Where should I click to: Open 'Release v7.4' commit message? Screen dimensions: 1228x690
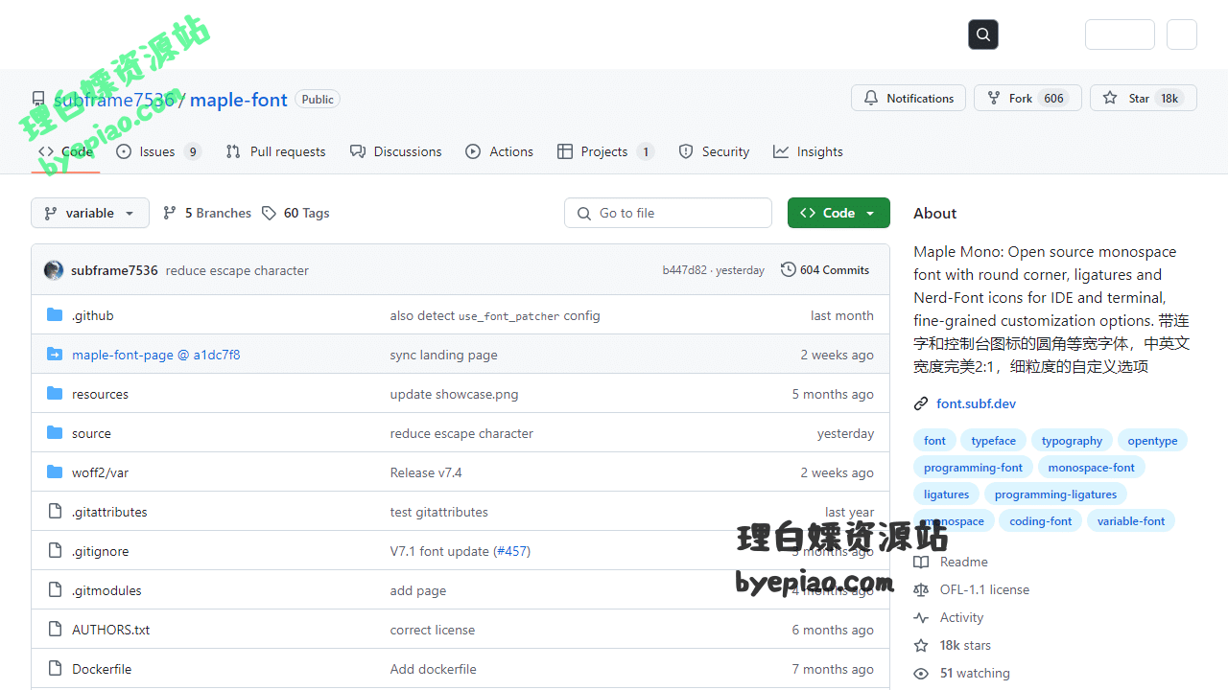click(426, 472)
